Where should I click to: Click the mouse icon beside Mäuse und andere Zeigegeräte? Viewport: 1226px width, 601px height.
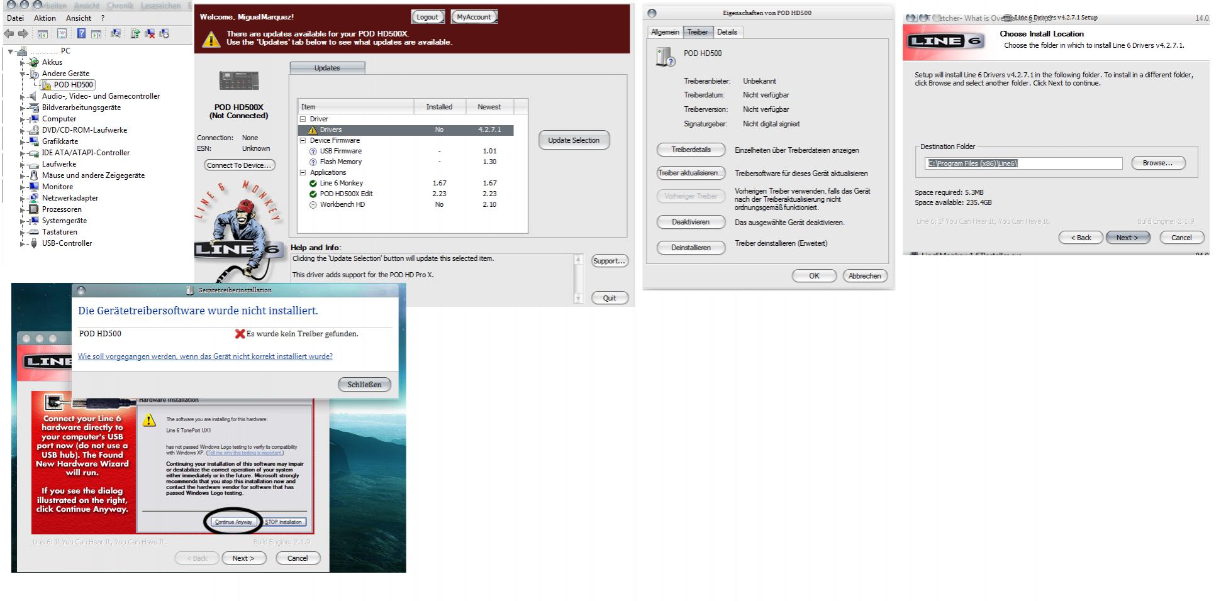(x=34, y=175)
